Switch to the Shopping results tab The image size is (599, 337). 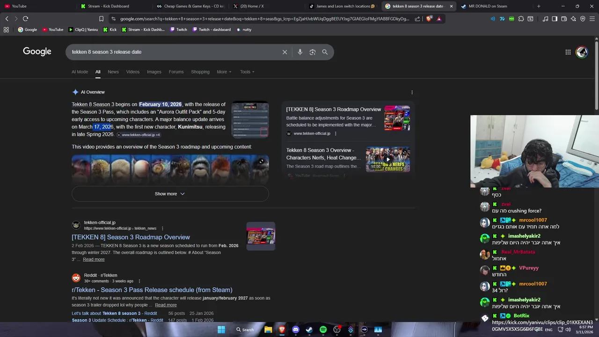(x=200, y=72)
